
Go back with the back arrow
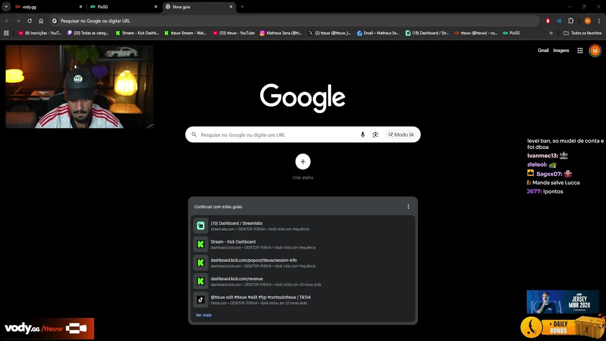[x=7, y=21]
